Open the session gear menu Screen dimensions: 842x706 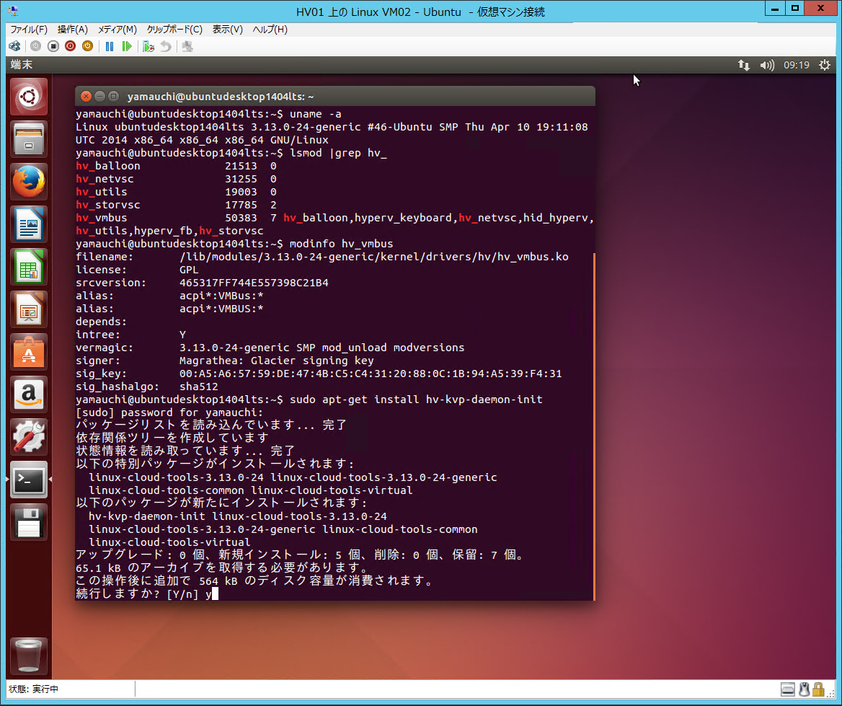pyautogui.click(x=825, y=65)
